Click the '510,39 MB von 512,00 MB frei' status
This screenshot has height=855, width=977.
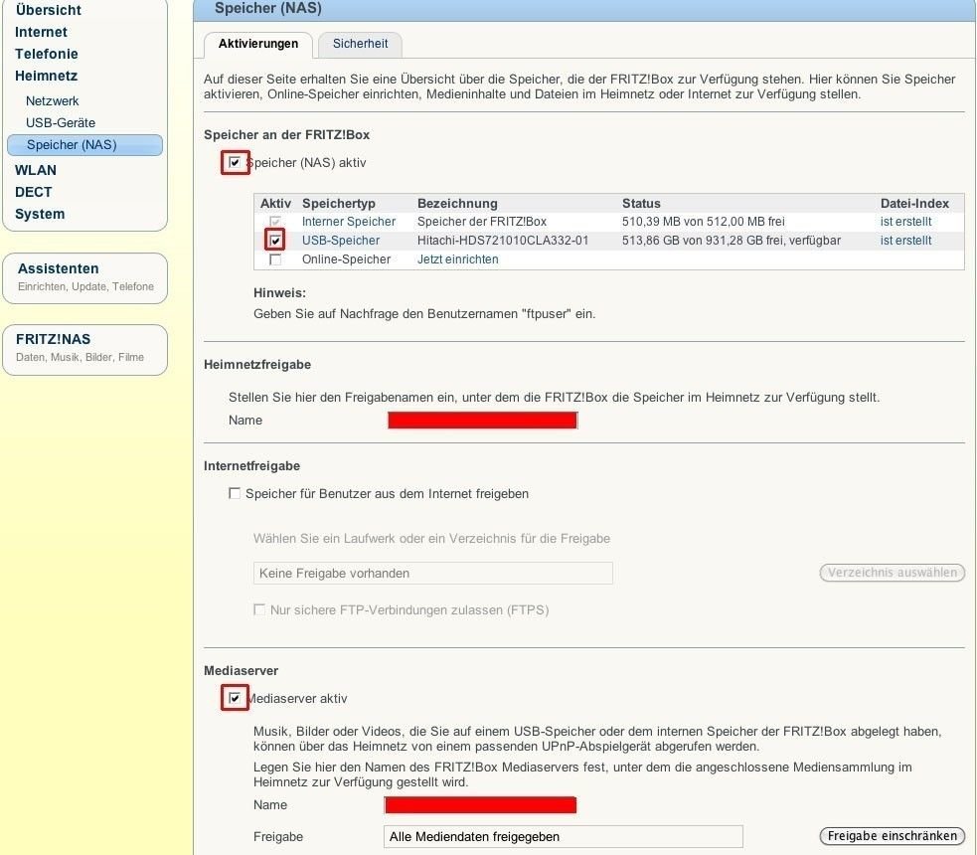(x=704, y=222)
